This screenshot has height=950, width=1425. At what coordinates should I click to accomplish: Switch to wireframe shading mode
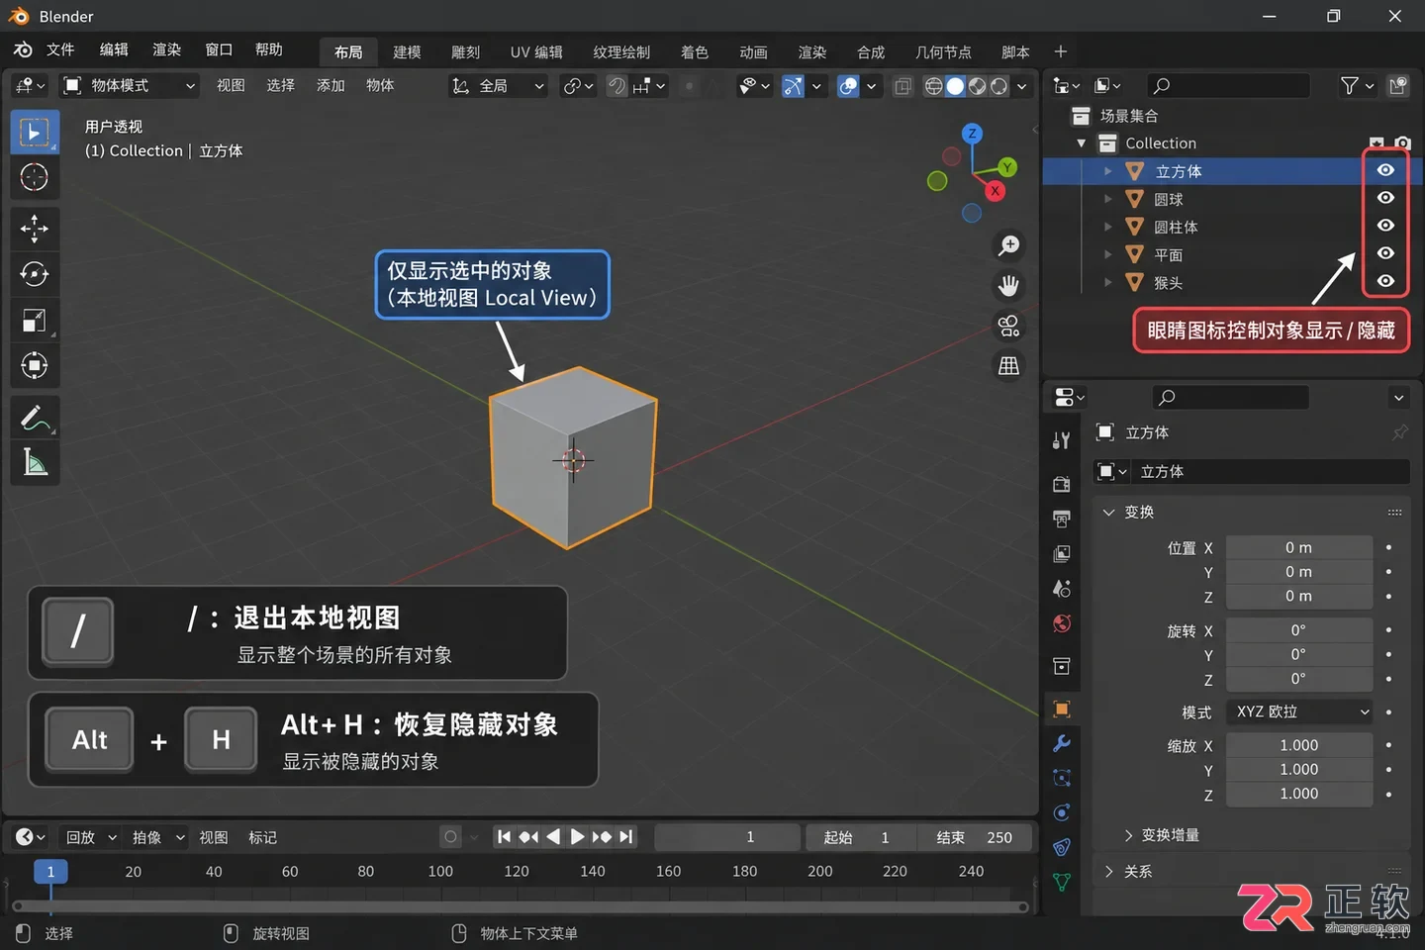point(933,86)
